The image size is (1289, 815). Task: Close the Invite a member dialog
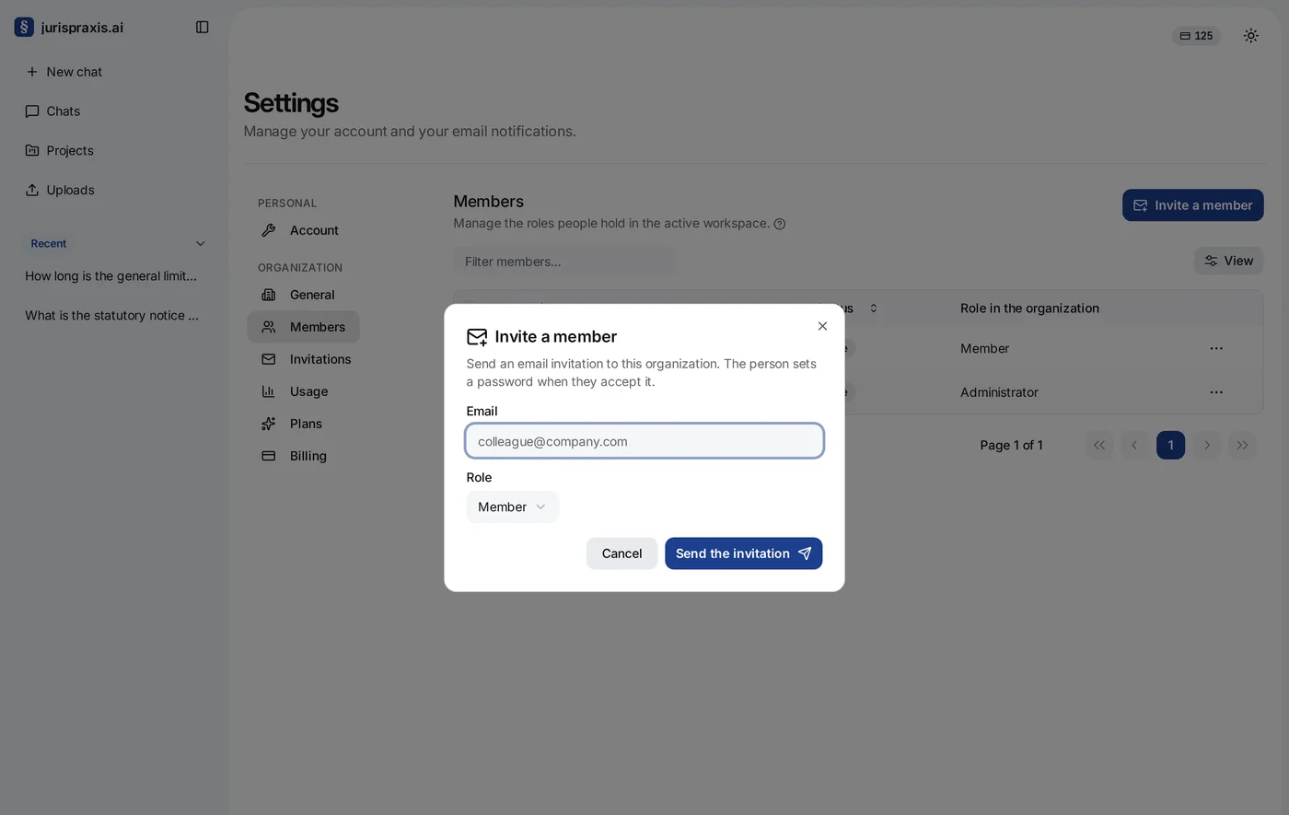point(822,326)
